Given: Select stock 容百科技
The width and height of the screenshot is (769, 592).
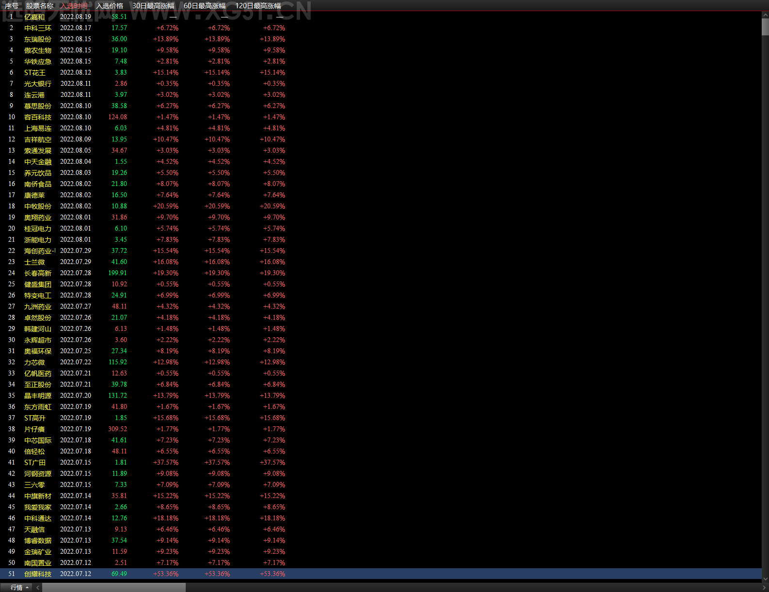Looking at the screenshot, I should [38, 117].
